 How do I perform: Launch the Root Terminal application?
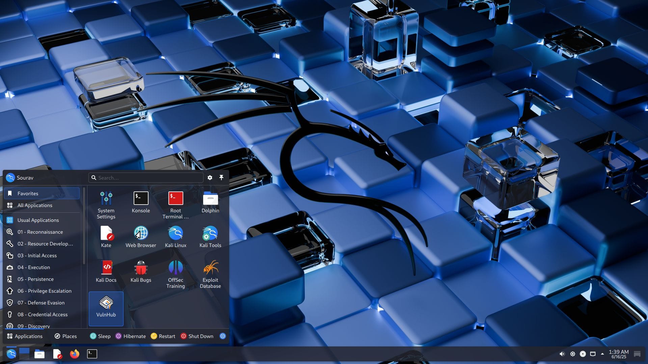point(175,202)
